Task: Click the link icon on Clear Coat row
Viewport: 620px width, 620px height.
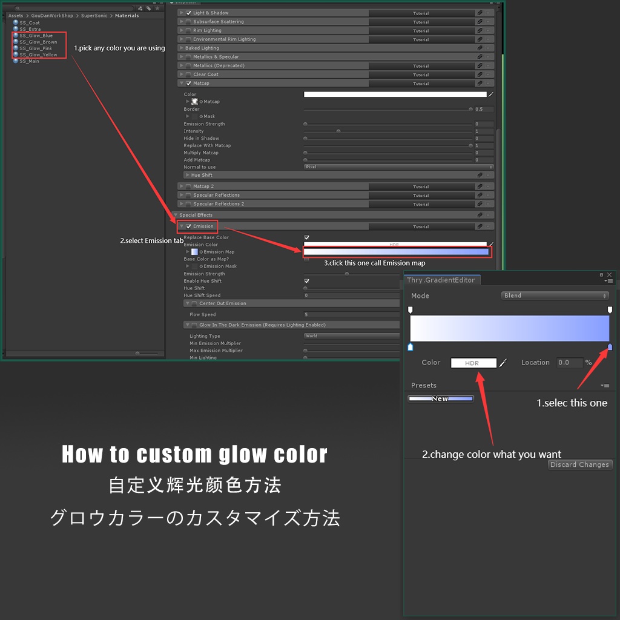Action: (x=480, y=74)
